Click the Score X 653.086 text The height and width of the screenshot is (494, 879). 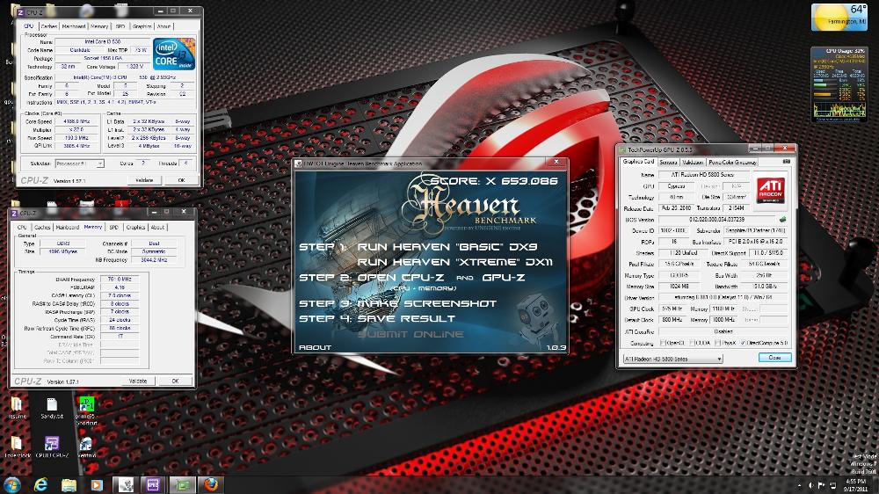[494, 181]
